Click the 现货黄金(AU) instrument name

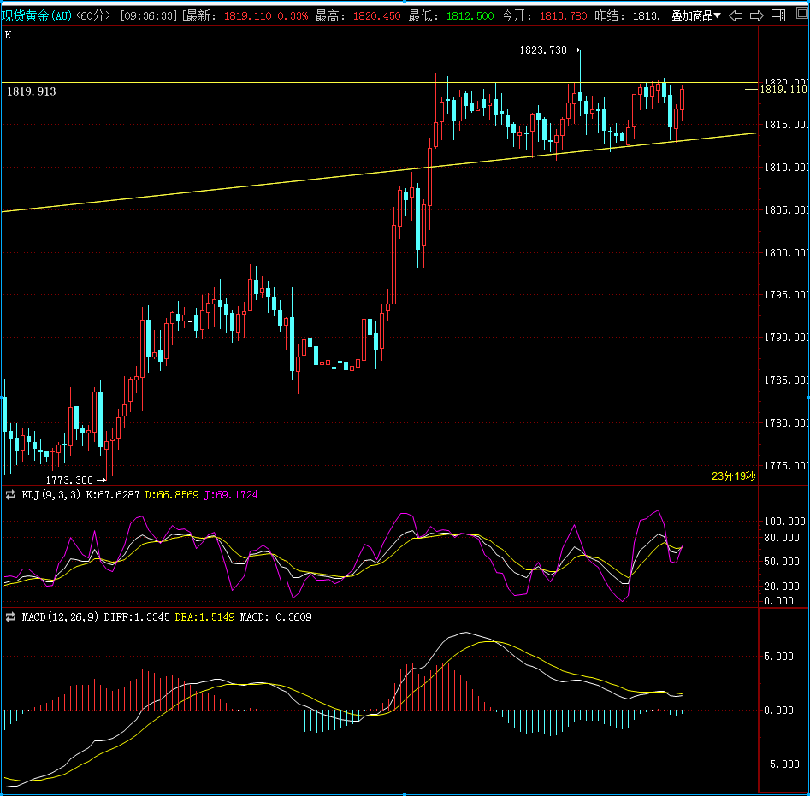pos(37,16)
